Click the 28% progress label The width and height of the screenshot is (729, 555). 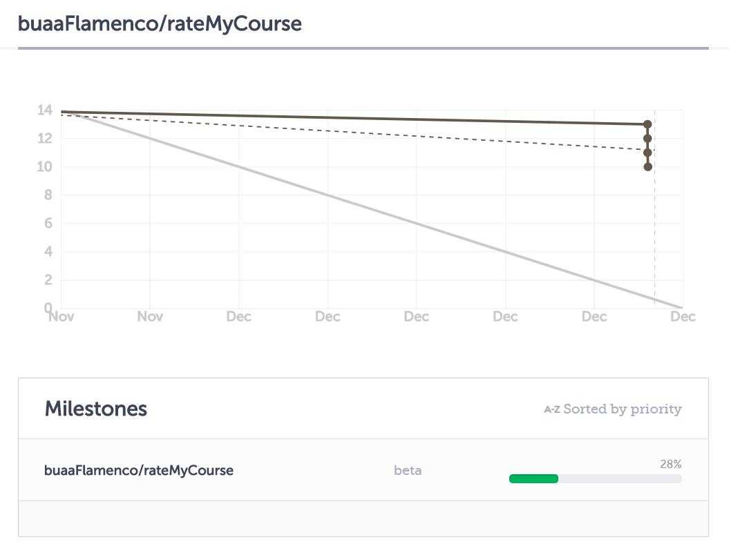pos(670,464)
